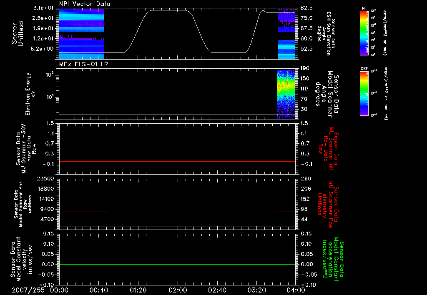Viewport: 427px width, 295px height.
Task: Click the 'Electron Energy eV' axis title
Action: [x=30, y=94]
